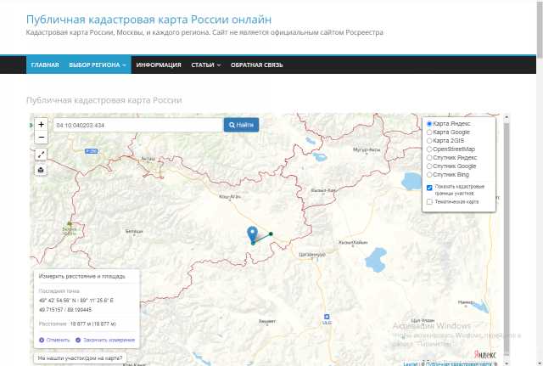Click the map panel vertical scrollbar
The height and width of the screenshot is (366, 543).
pyautogui.click(x=507, y=239)
